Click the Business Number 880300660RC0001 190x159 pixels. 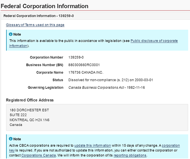[x=84, y=65]
